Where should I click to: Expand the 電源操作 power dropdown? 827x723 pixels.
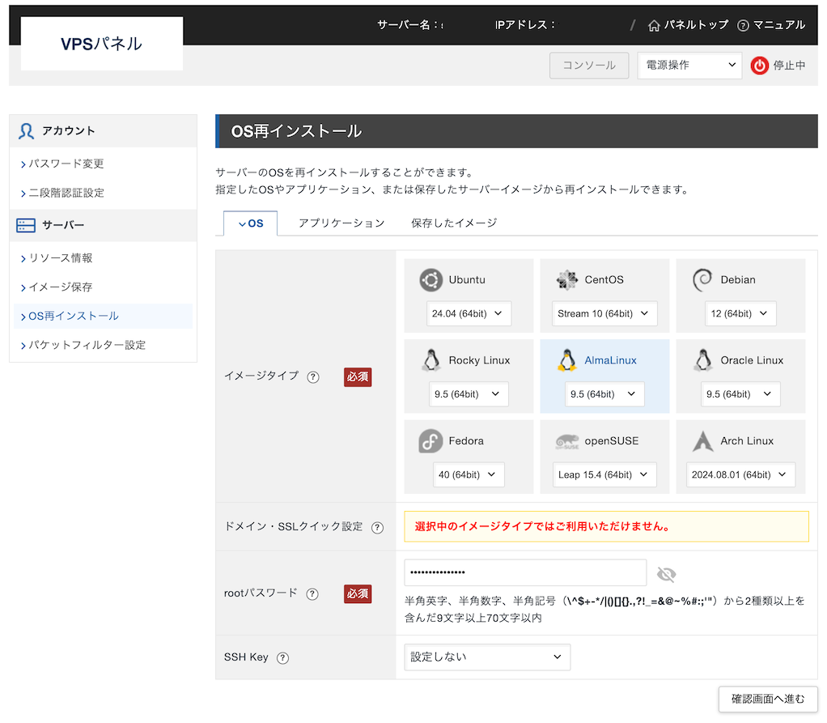pos(689,66)
